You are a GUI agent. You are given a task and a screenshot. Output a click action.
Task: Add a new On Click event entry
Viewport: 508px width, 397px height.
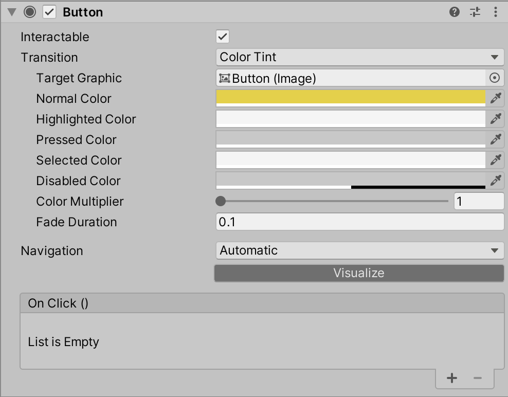(x=451, y=378)
